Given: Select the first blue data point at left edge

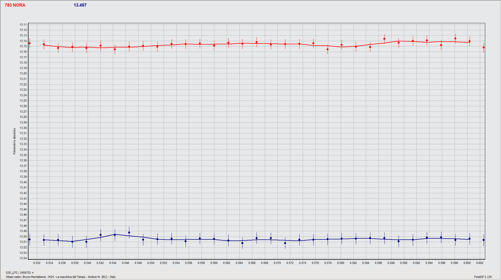Looking at the screenshot, I should (30, 239).
